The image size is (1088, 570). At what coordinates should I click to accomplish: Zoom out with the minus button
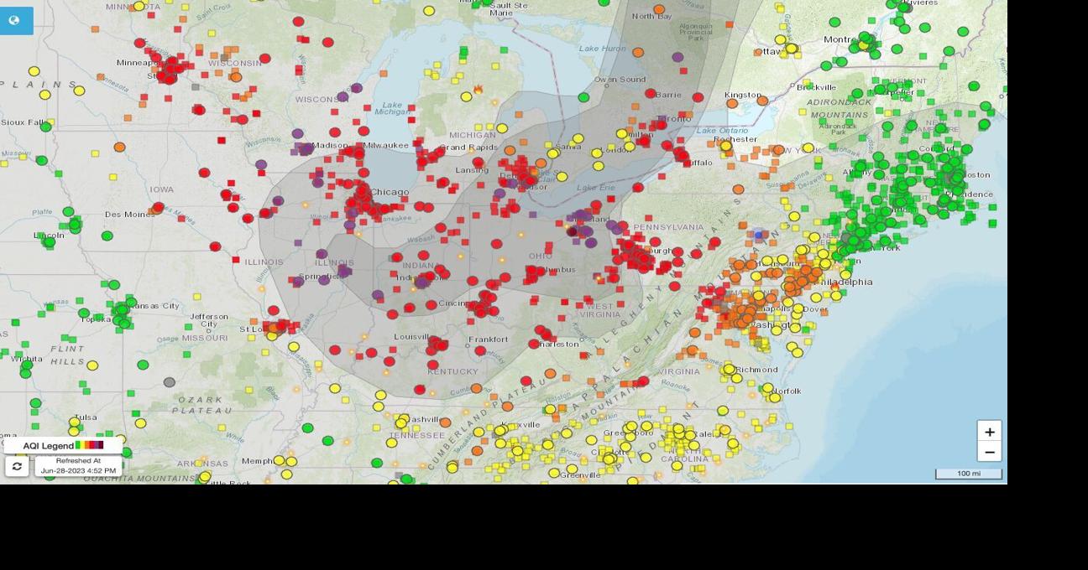pyautogui.click(x=990, y=452)
